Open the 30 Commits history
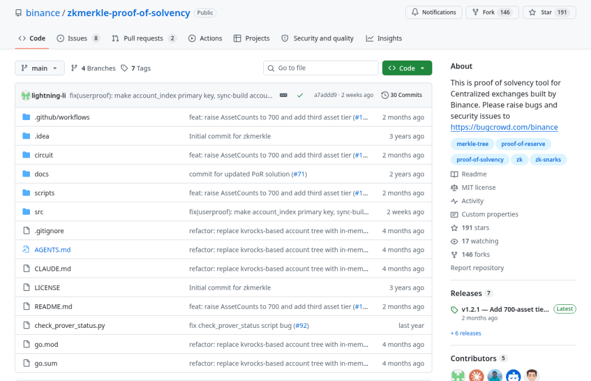The height and width of the screenshot is (381, 591). tap(402, 95)
